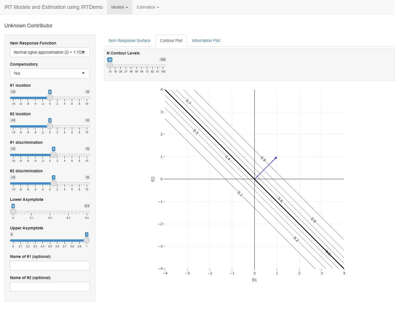Click the 0.9 contour line label
Screen dimensions: 395x313
(263, 159)
